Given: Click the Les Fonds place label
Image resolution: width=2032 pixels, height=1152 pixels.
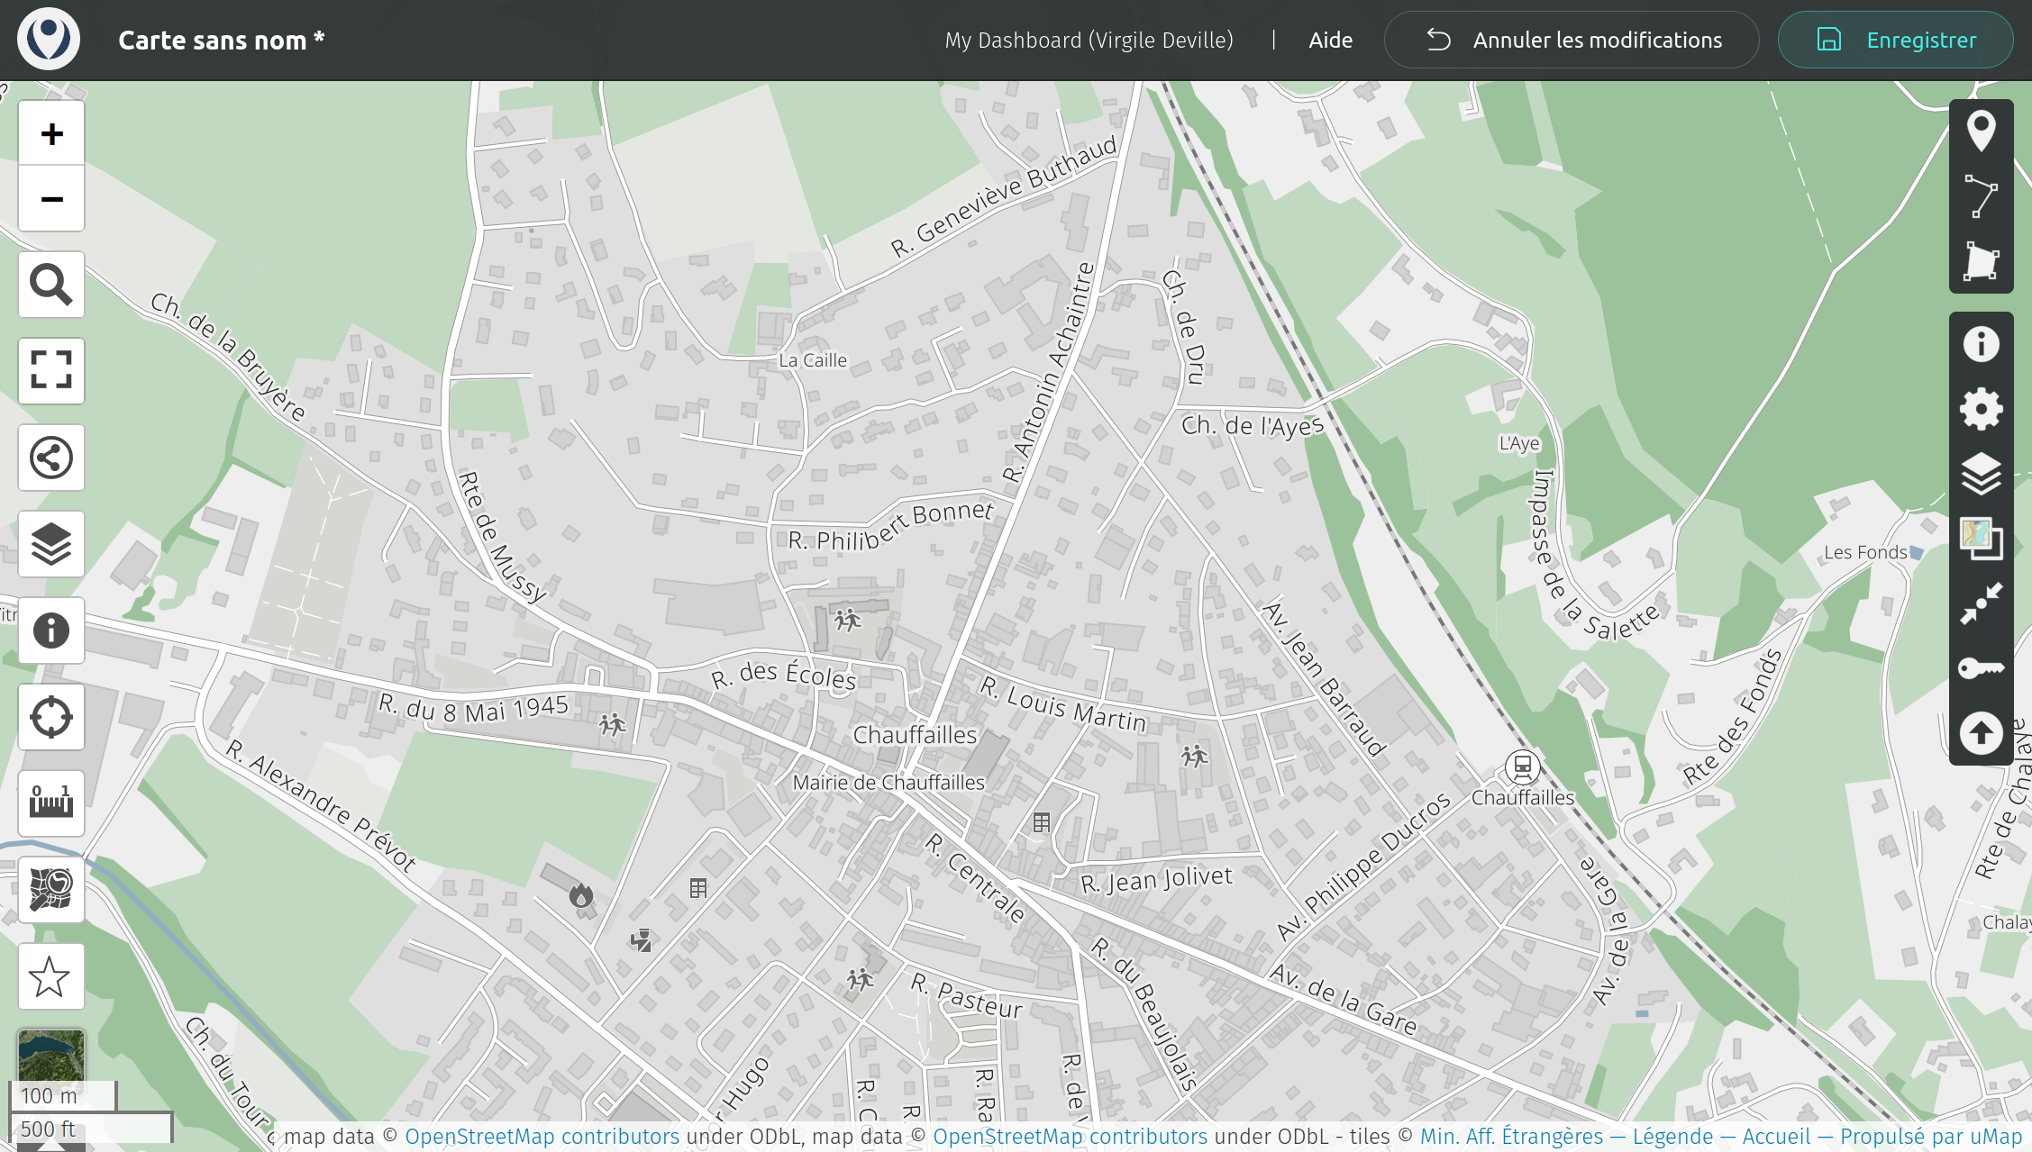Looking at the screenshot, I should tap(1865, 552).
